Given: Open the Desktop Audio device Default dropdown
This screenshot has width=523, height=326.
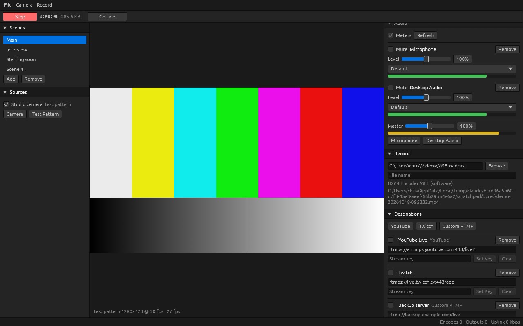Looking at the screenshot, I should 452,107.
